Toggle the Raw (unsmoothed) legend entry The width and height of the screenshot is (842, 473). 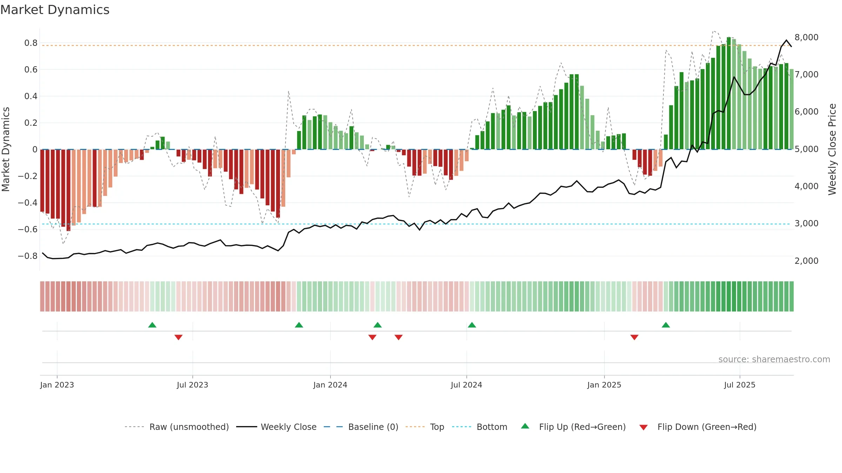coord(176,427)
